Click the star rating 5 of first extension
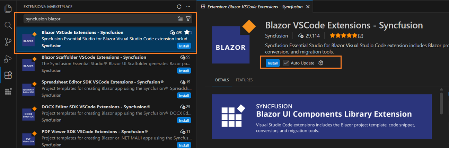The image size is (449, 148). click(189, 32)
